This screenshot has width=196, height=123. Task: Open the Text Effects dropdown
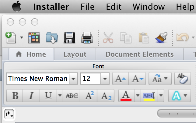180,96
